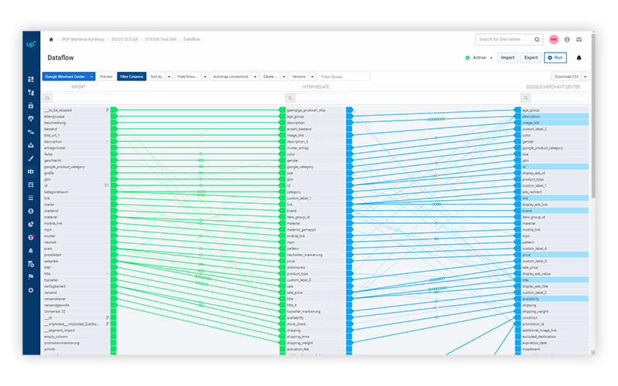Click the search icon above the Intermediate column
This screenshot has width=618, height=386.
290,98
